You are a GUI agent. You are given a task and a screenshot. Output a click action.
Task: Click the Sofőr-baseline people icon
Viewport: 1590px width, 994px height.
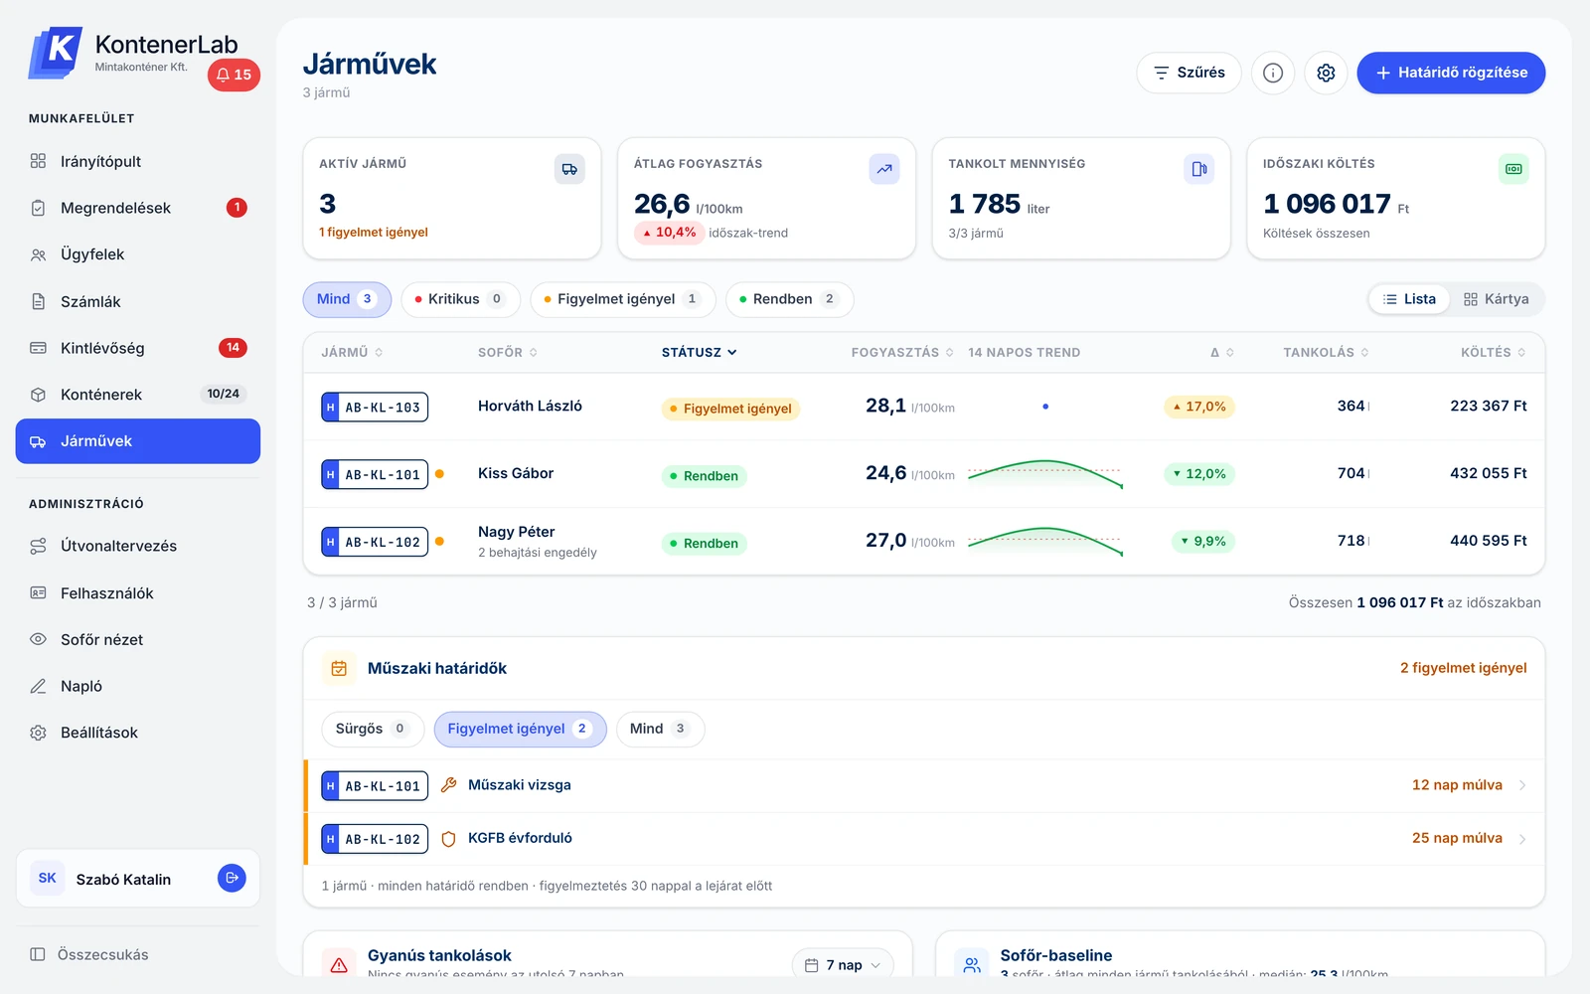972,964
